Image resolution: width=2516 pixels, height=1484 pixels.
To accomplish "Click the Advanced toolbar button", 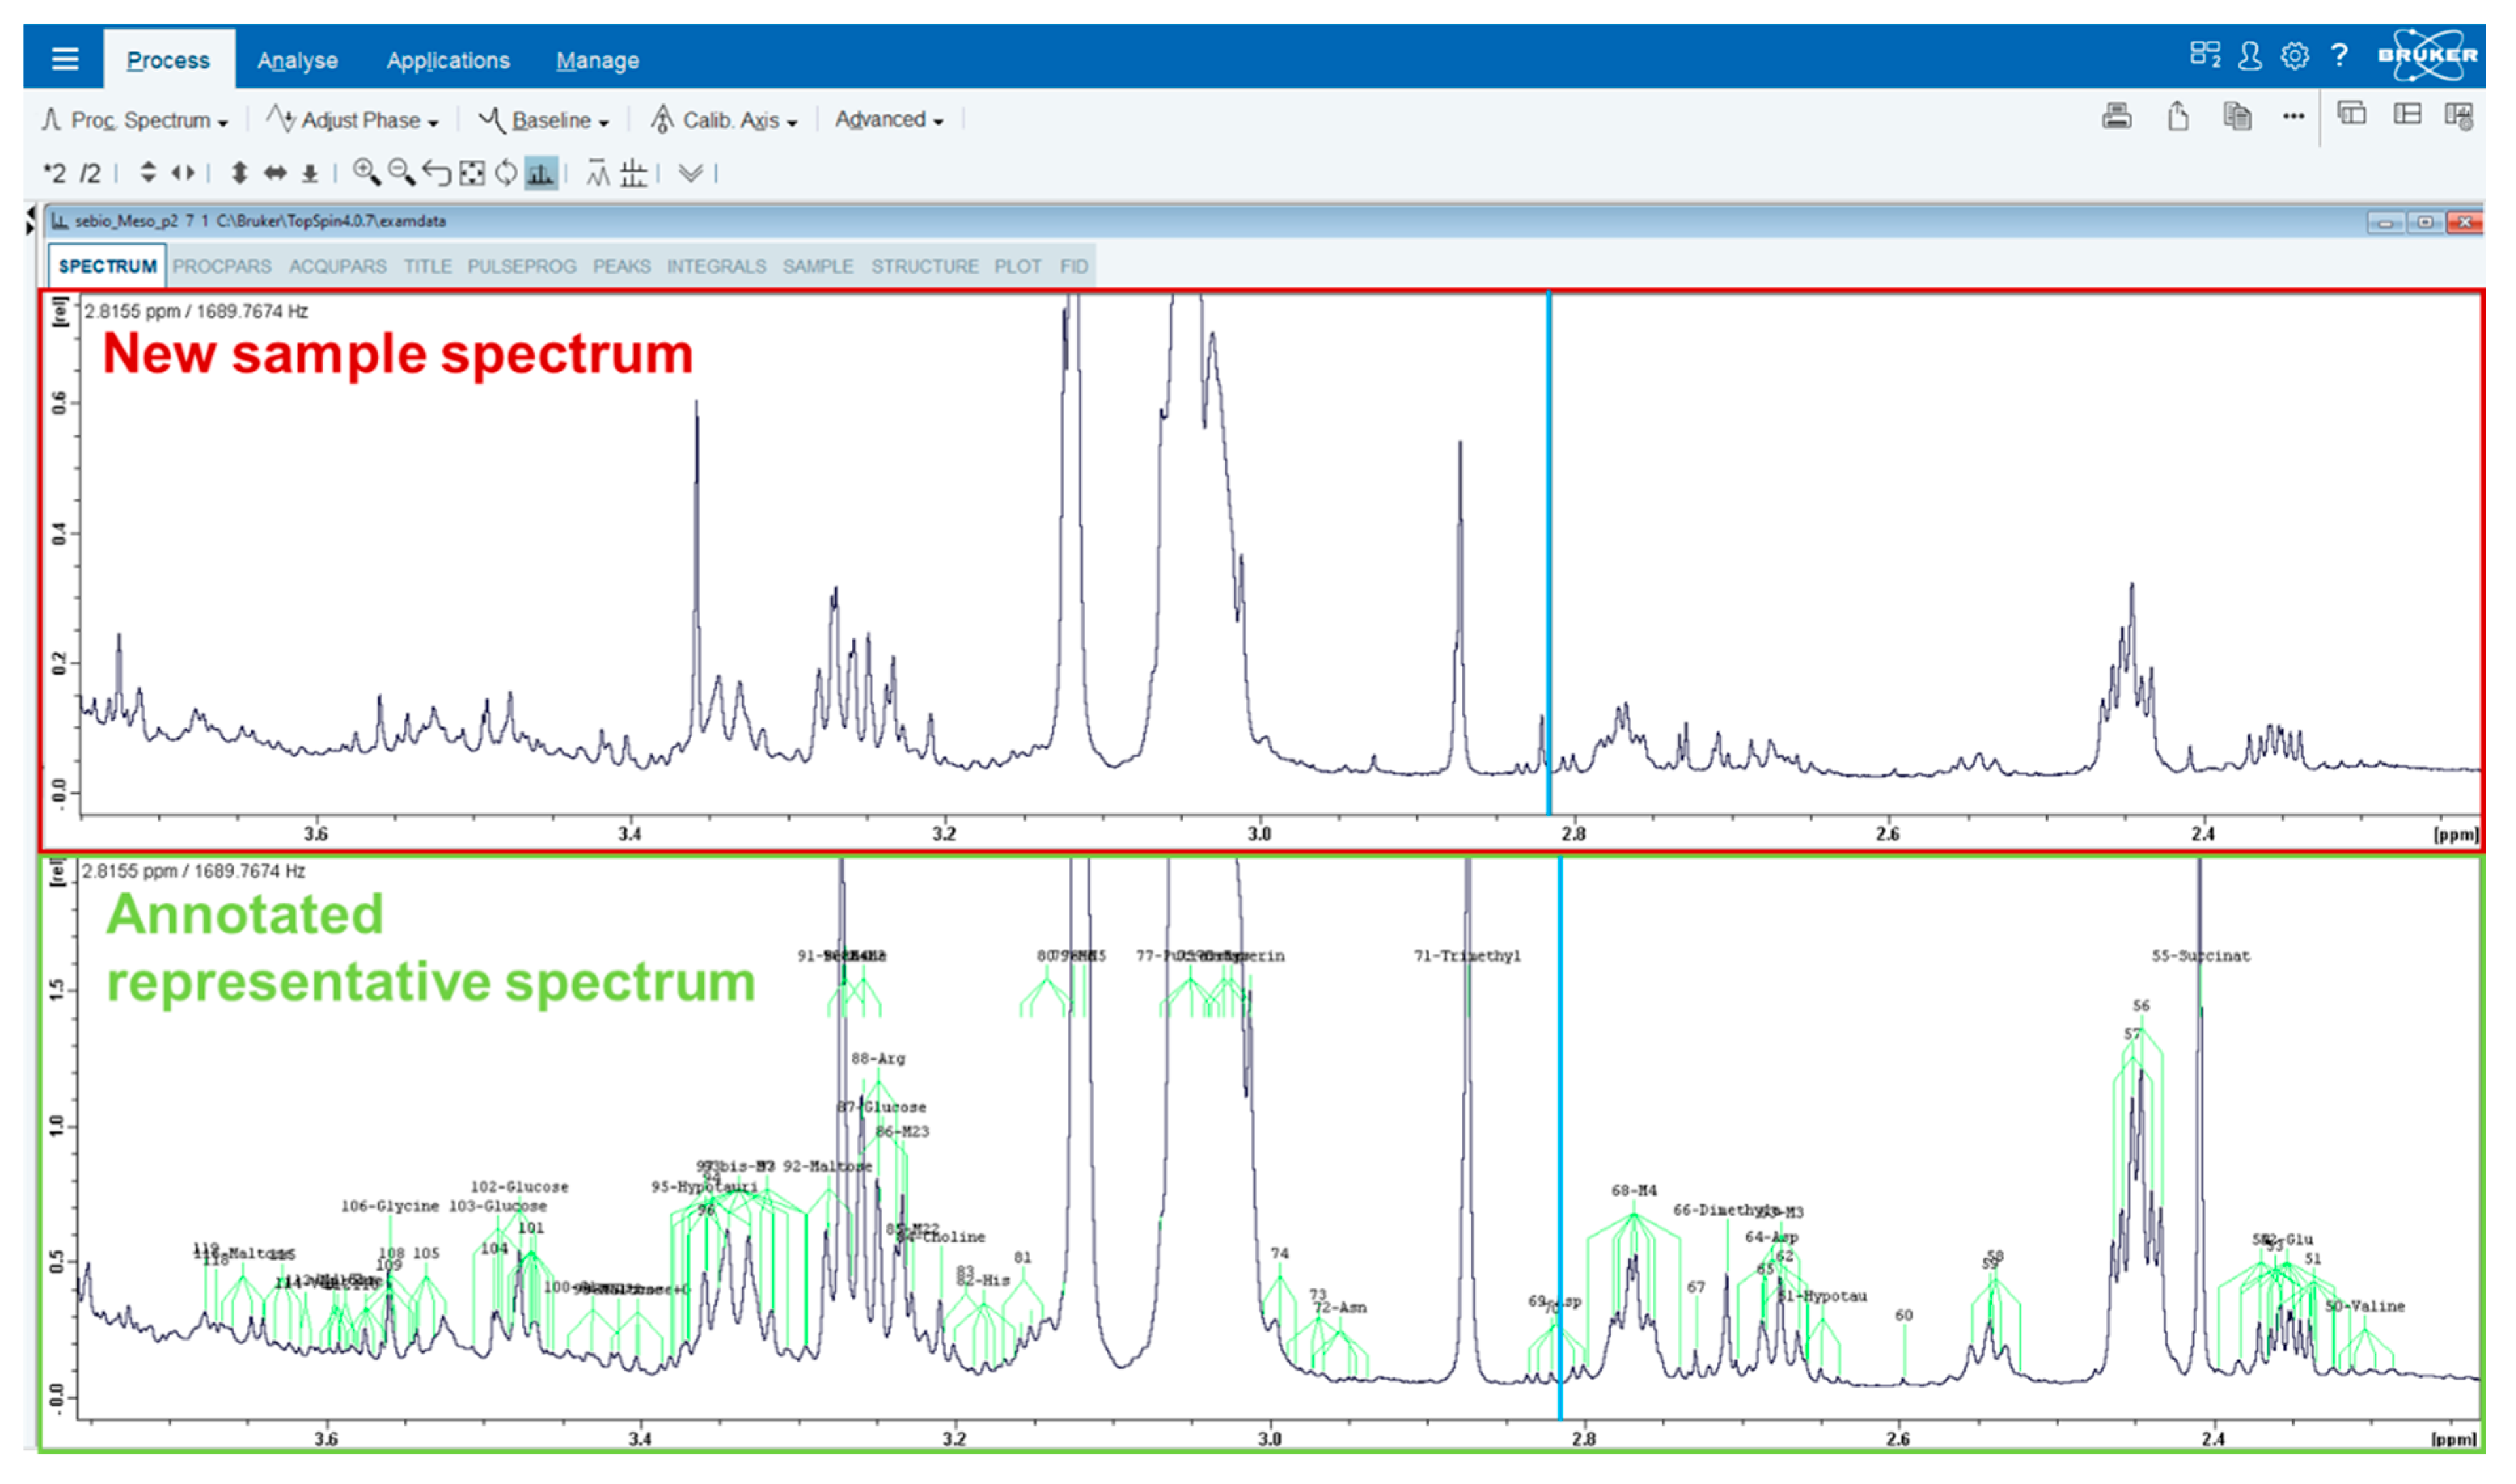I will [x=889, y=120].
